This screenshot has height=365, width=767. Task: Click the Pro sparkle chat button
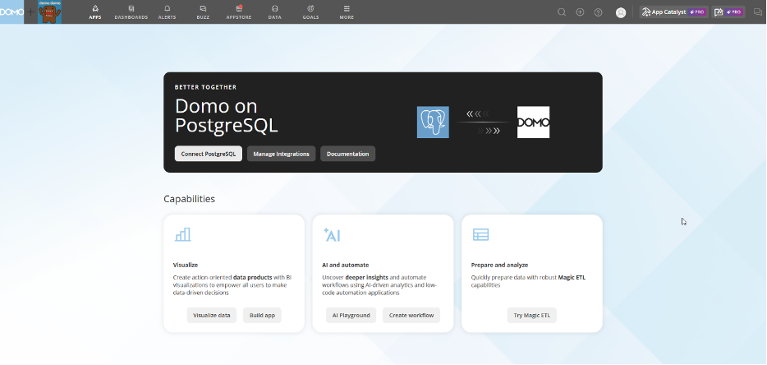(728, 12)
